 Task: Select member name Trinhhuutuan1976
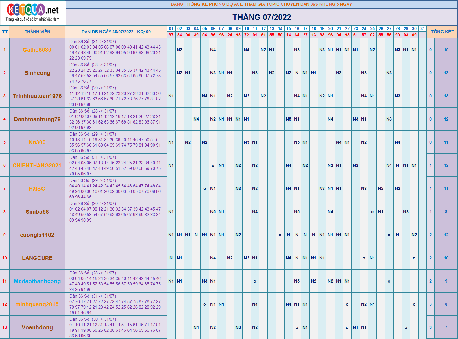point(37,96)
